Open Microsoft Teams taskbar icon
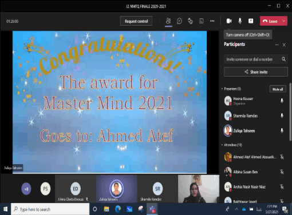292x215 pixels. coord(152,209)
